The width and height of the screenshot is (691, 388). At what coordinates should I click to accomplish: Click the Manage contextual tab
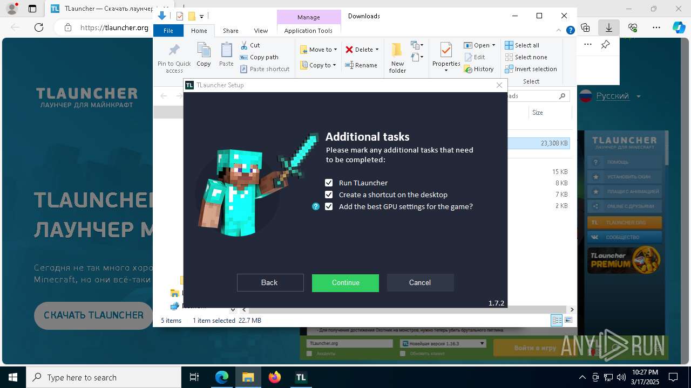[309, 17]
